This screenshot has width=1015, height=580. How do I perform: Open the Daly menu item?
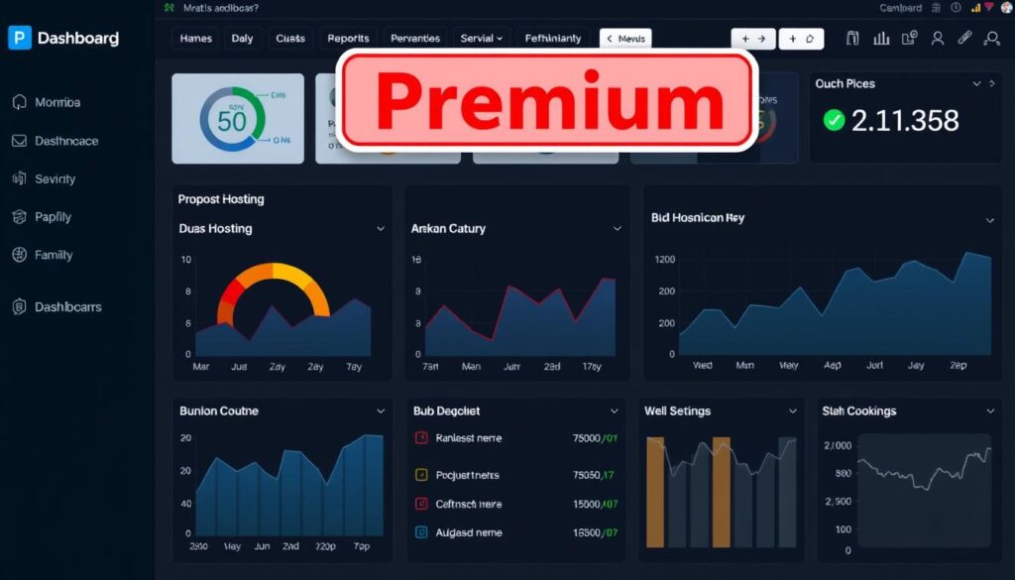[x=243, y=38]
